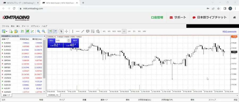Switch to bar chart display icon
Screen dimensions: 239x102
pos(22,31)
